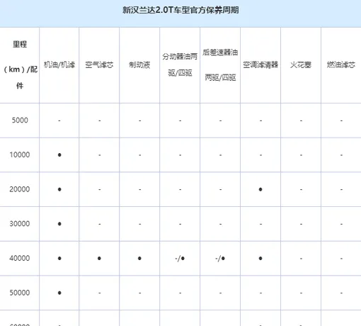361x326 pixels.
Task: Click the 火花塞 dash in the 40000 row
Action: coord(301,259)
